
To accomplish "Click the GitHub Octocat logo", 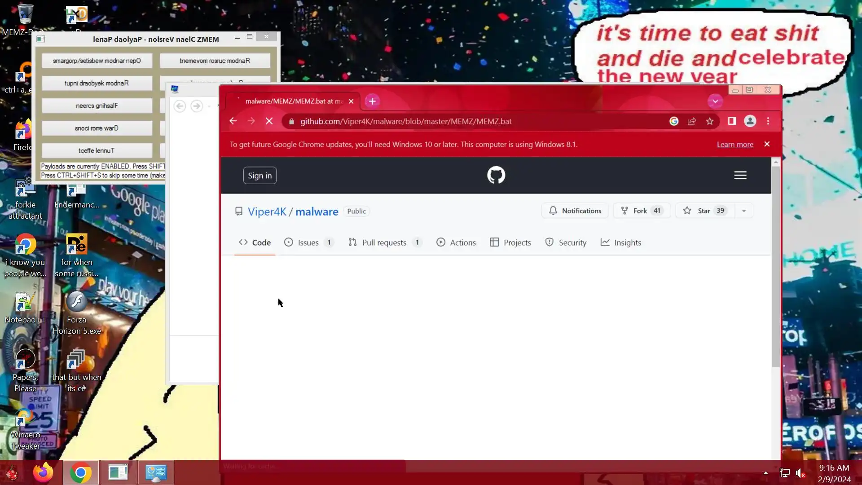I will (496, 175).
